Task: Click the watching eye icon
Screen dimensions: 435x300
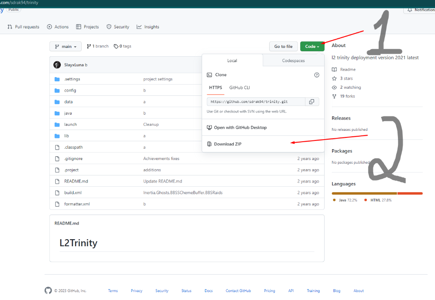Action: 334,87
